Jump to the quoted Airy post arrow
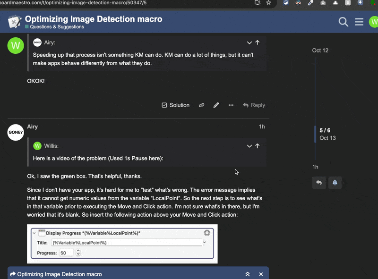This screenshot has height=279, width=378. coord(258,42)
